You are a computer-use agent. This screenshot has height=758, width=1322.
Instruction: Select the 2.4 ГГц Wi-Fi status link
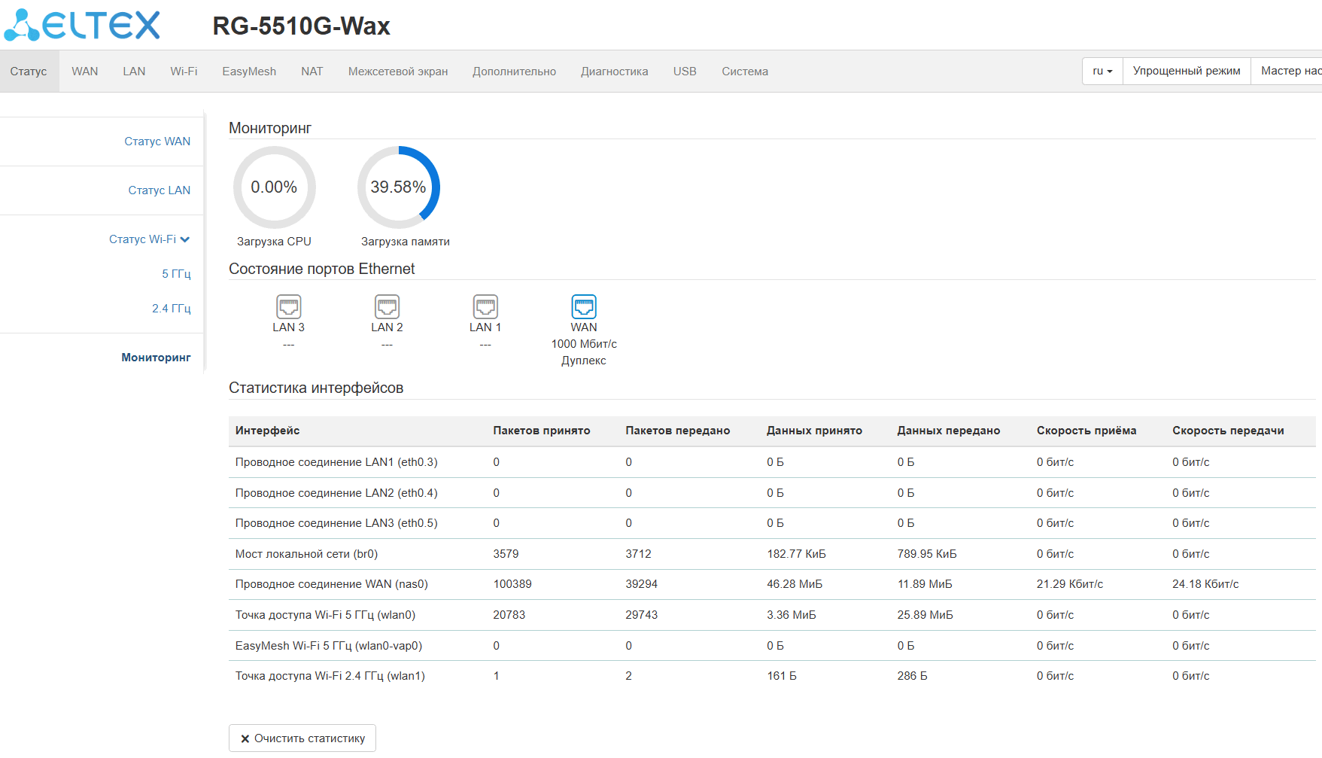point(172,309)
